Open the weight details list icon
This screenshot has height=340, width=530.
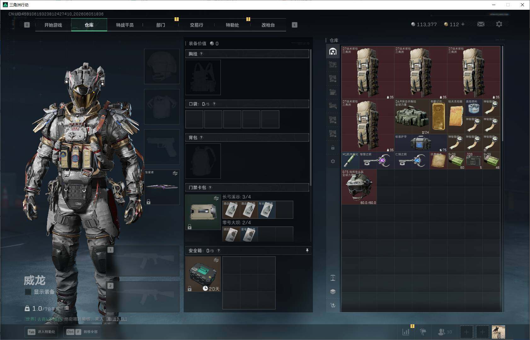point(66,308)
